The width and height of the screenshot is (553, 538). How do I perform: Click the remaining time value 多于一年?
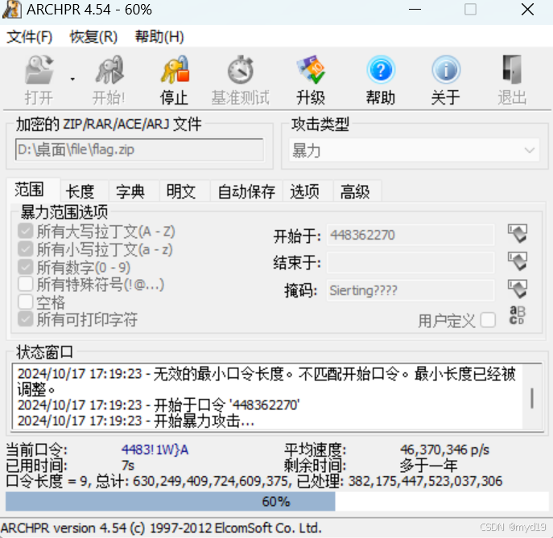[x=429, y=466]
